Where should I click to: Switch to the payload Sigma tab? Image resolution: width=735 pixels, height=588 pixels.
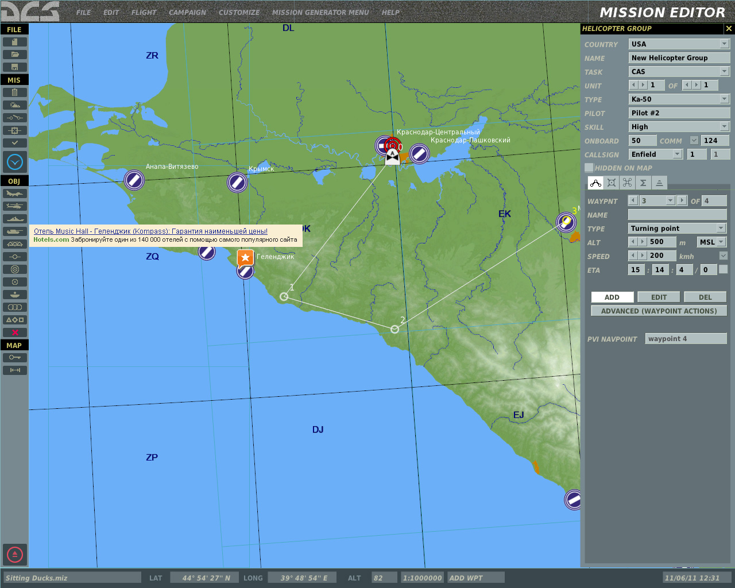[x=643, y=183]
